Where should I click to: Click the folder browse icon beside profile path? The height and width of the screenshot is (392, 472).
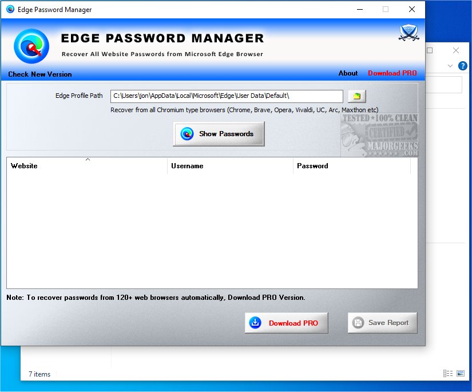356,96
